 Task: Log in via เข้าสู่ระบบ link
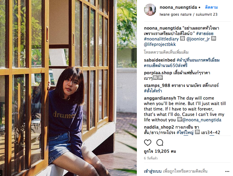coord(153,171)
